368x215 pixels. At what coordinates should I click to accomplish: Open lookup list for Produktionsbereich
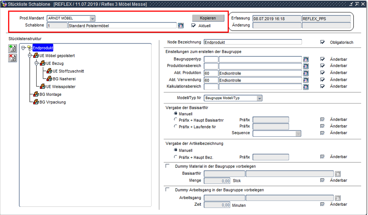pyautogui.click(x=306, y=66)
